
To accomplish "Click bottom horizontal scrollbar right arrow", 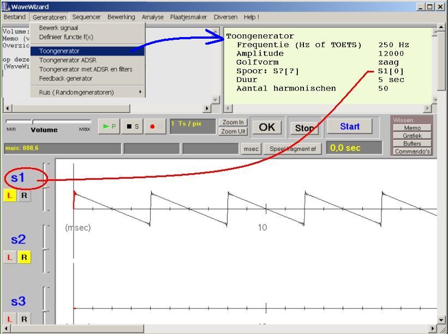I will click(433, 329).
